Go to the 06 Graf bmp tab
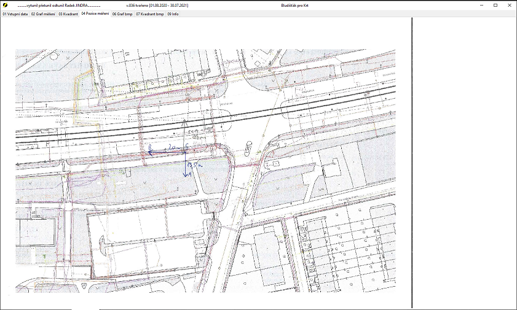This screenshot has height=310, width=517. tap(122, 14)
